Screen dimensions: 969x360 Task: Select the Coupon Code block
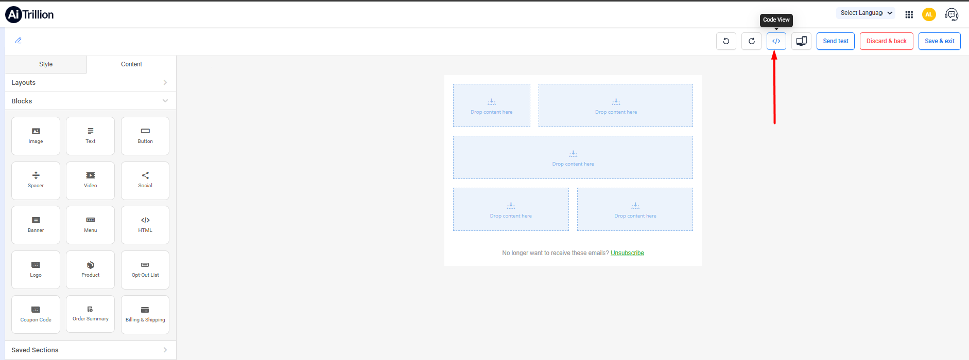click(x=36, y=314)
